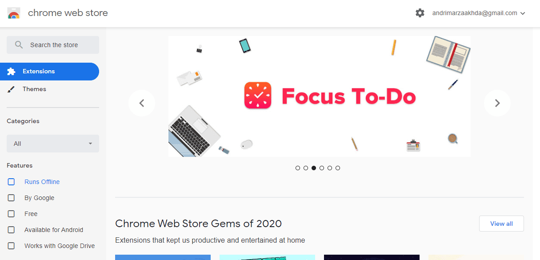The image size is (540, 260).
Task: Click the View all button
Action: [x=501, y=224]
